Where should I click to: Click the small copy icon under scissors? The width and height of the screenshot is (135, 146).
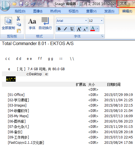[19, 24]
